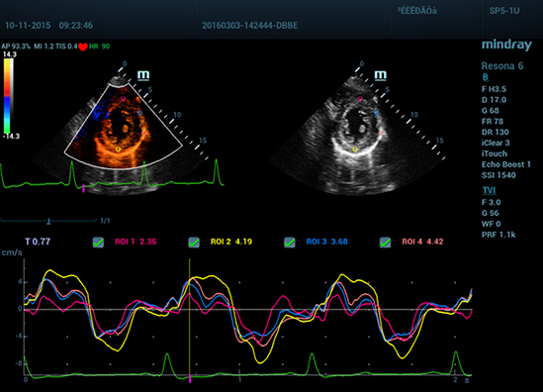Screen dimensions: 543x392
Task: Toggle the ROI 4 checkbox off
Action: 385,243
